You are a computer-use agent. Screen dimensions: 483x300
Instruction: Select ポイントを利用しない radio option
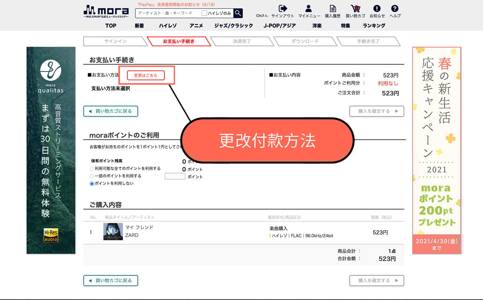[x=92, y=184]
